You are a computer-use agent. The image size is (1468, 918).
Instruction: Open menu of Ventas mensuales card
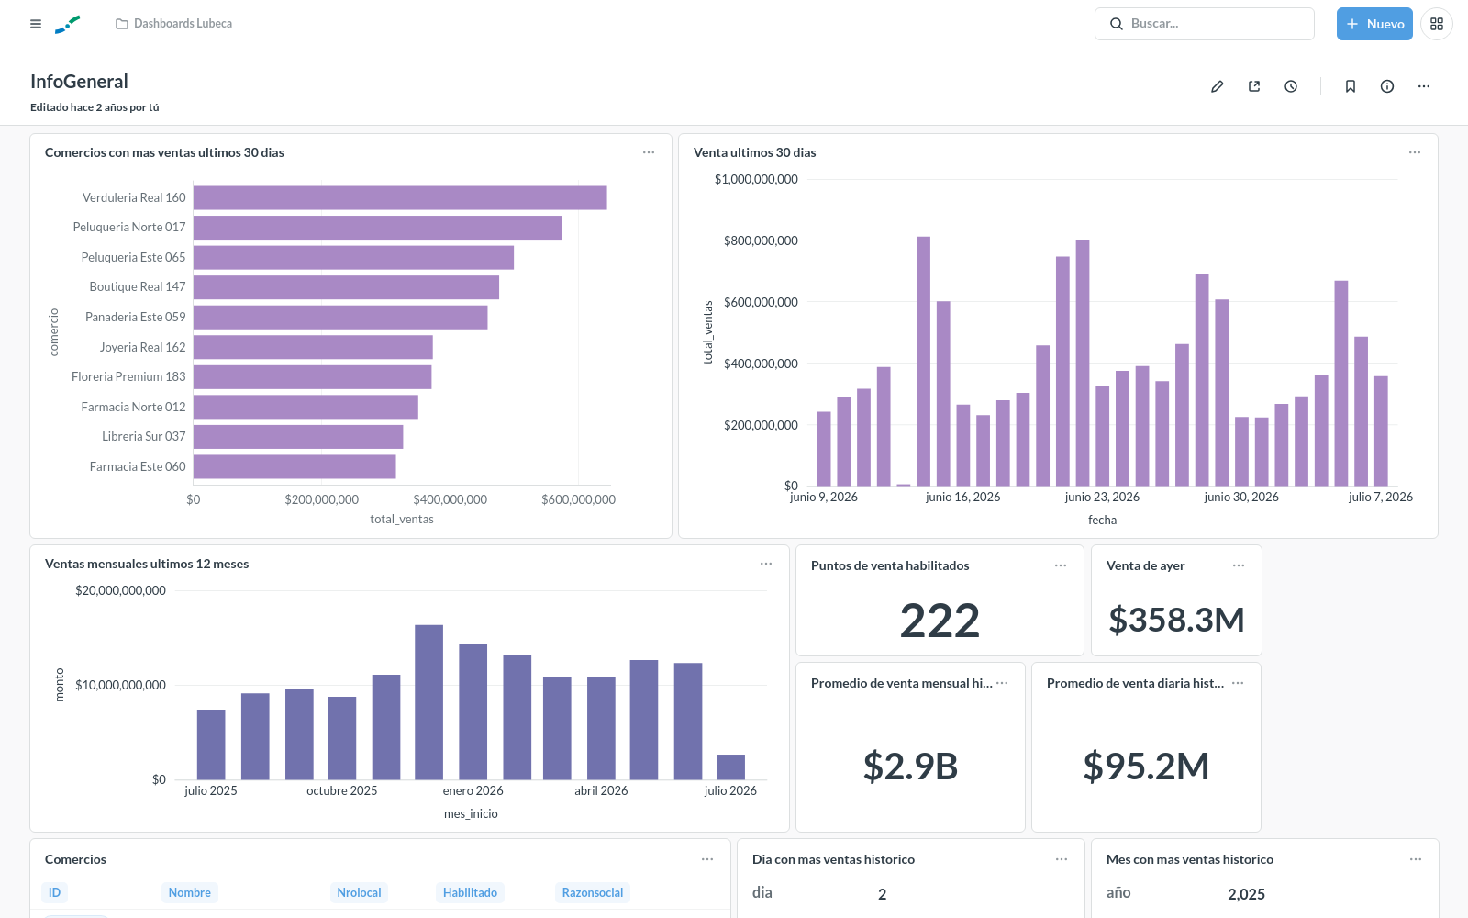click(x=766, y=564)
